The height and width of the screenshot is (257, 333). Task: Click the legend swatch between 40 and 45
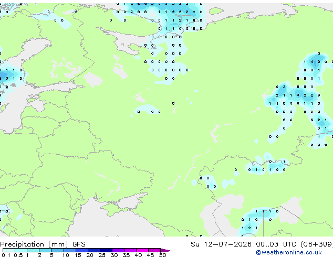click(142, 250)
